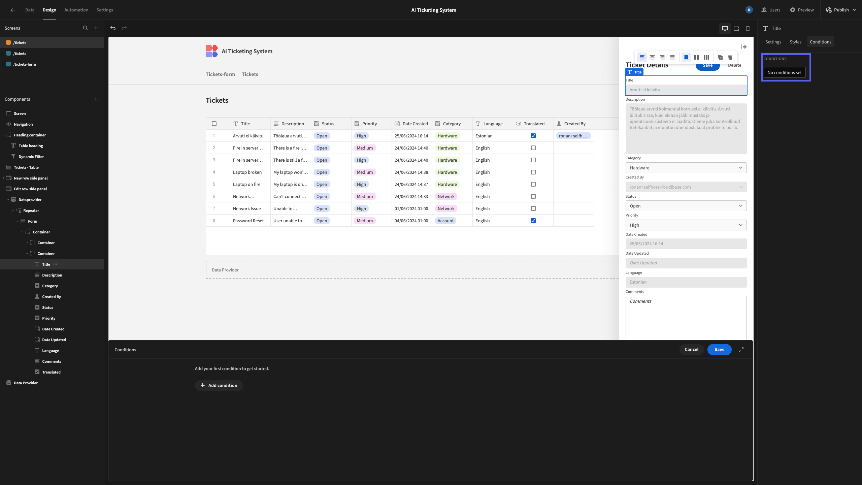Expand the New row side panel tree item
Viewport: 862px width, 485px height.
(4, 178)
